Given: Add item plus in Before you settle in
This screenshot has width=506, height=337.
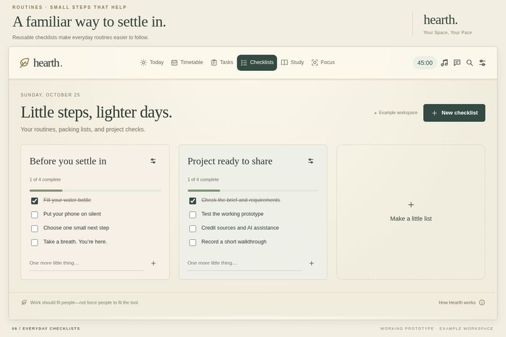Looking at the screenshot, I should (x=153, y=263).
